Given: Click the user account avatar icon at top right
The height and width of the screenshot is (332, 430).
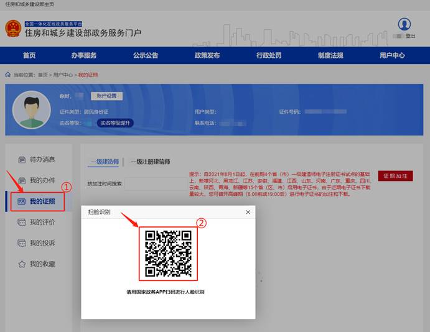Looking at the screenshot, I should (404, 24).
